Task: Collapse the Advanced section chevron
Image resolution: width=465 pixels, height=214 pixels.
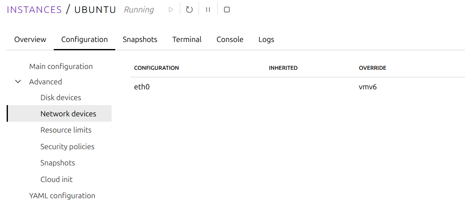Action: (x=18, y=82)
